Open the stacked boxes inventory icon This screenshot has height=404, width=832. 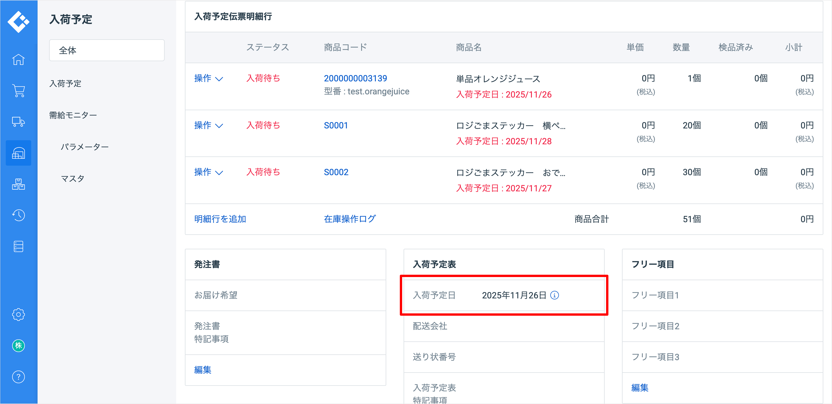18,184
